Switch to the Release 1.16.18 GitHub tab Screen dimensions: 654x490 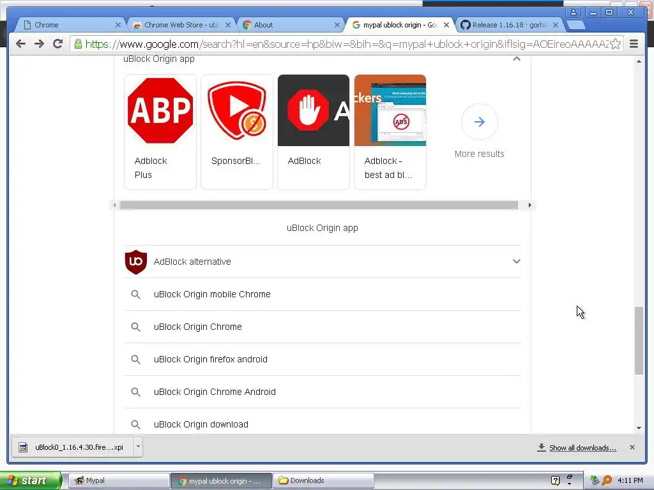tap(510, 25)
